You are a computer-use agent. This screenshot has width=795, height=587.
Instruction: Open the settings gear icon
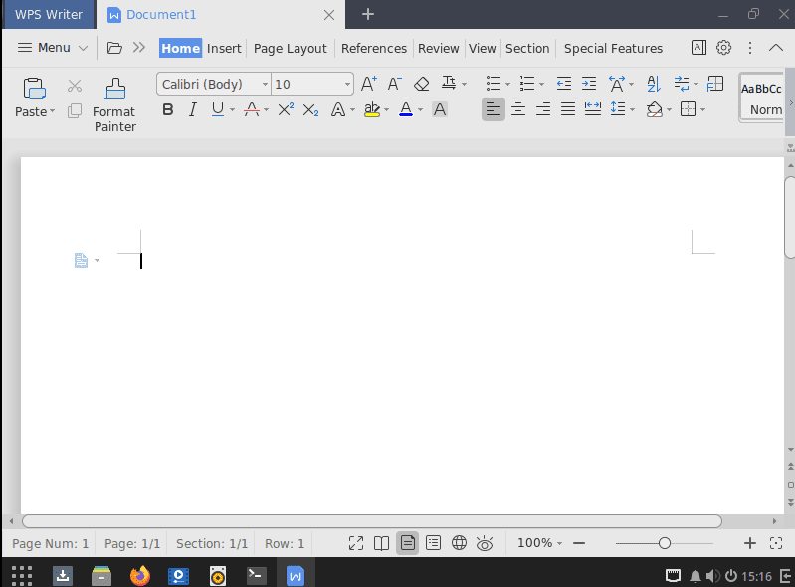click(x=723, y=48)
